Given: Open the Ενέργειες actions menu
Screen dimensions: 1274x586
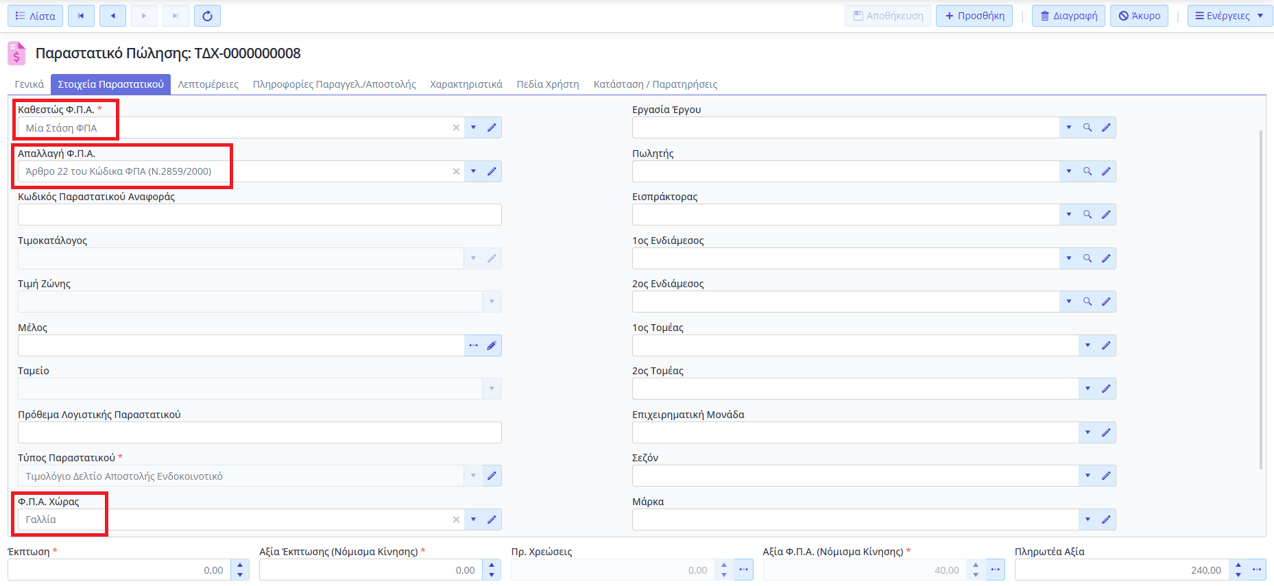Looking at the screenshot, I should 1229,16.
